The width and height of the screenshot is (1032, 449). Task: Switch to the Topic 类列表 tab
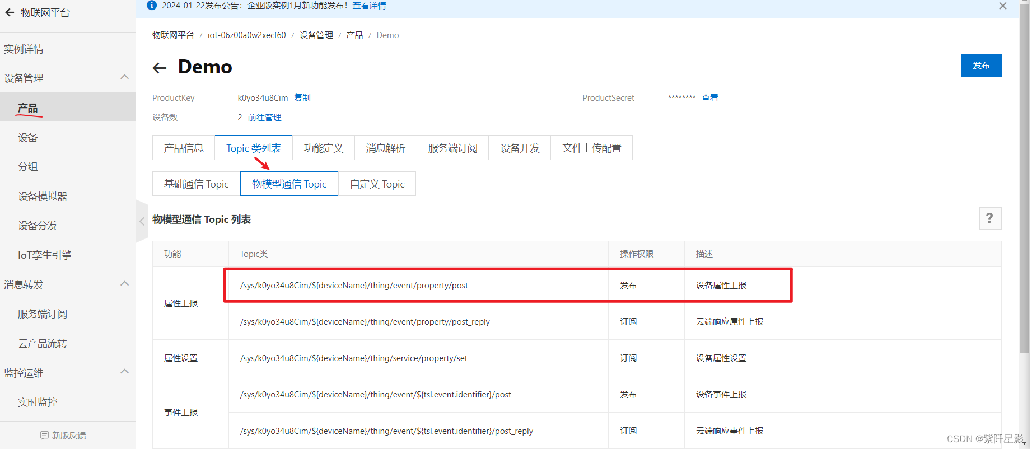click(254, 148)
